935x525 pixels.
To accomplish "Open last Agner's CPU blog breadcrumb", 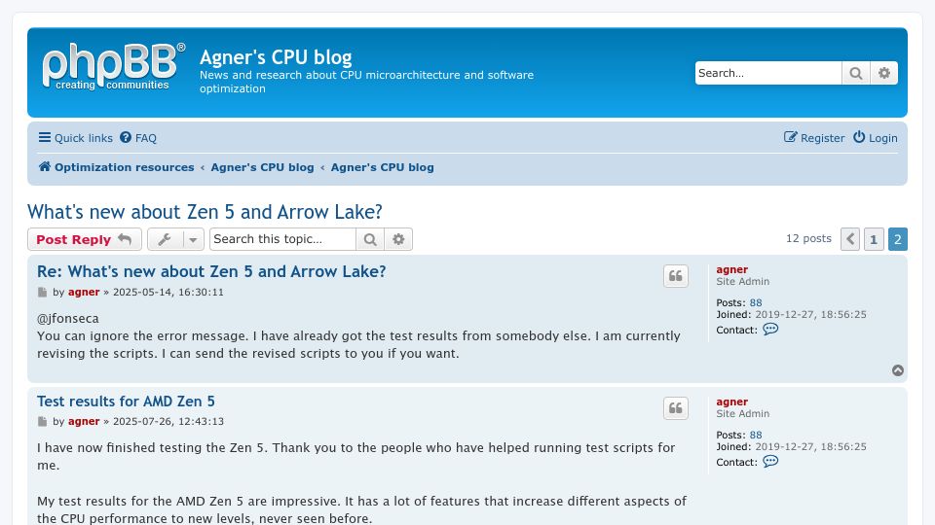I will click(x=382, y=167).
